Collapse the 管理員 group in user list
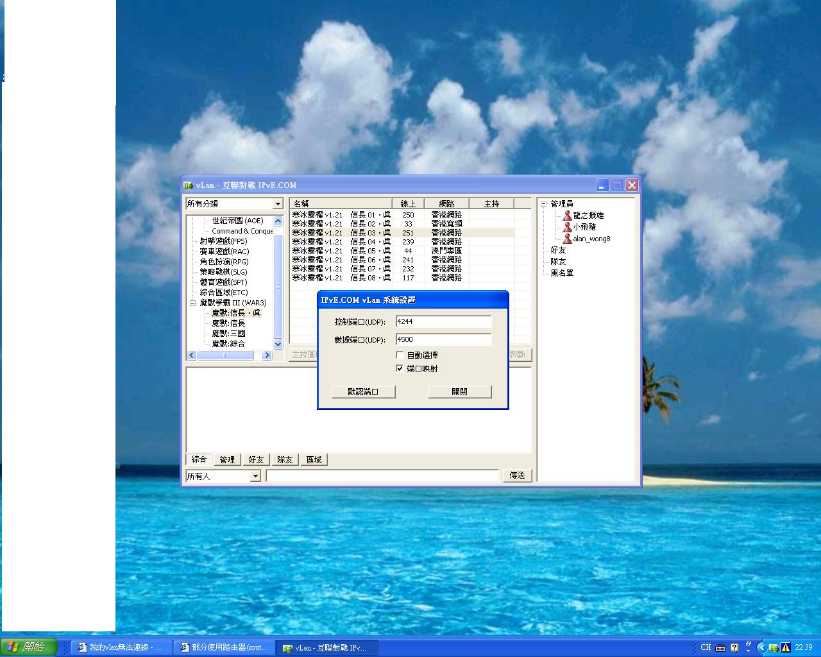This screenshot has height=657, width=821. click(543, 204)
